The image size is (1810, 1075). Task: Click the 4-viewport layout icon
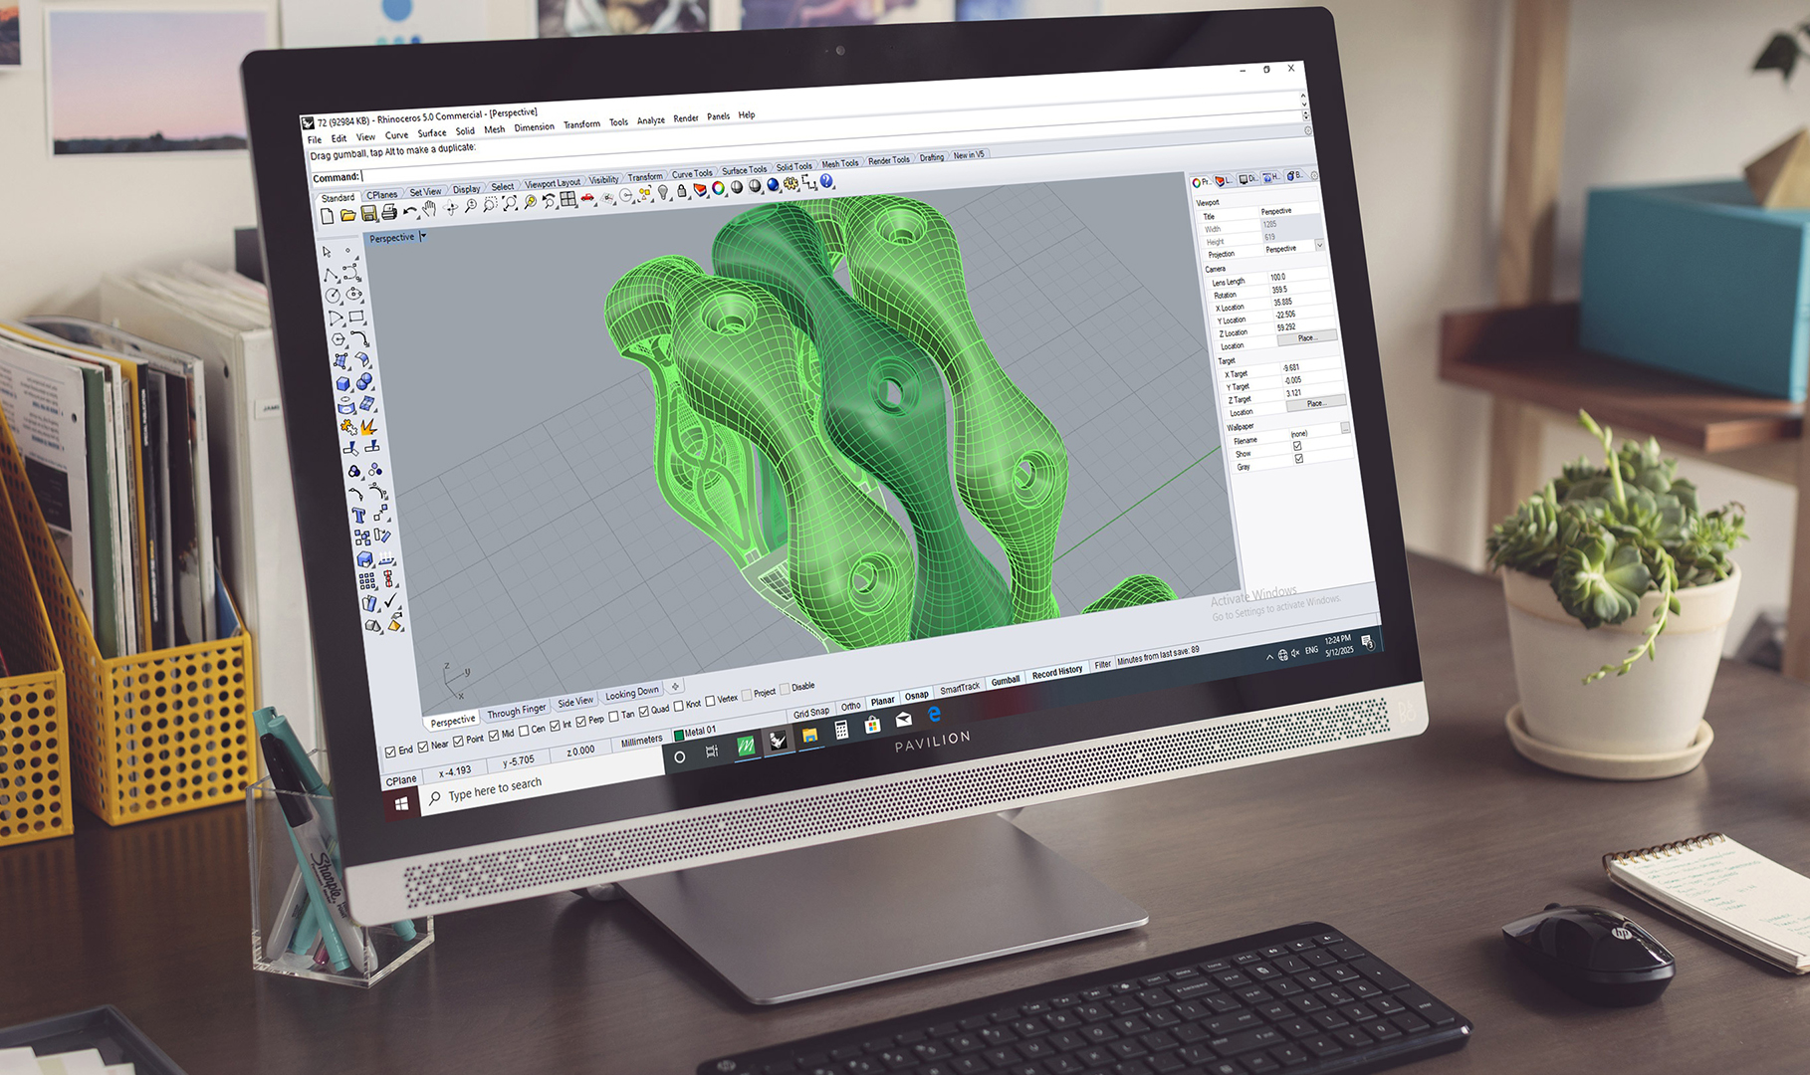coord(567,199)
